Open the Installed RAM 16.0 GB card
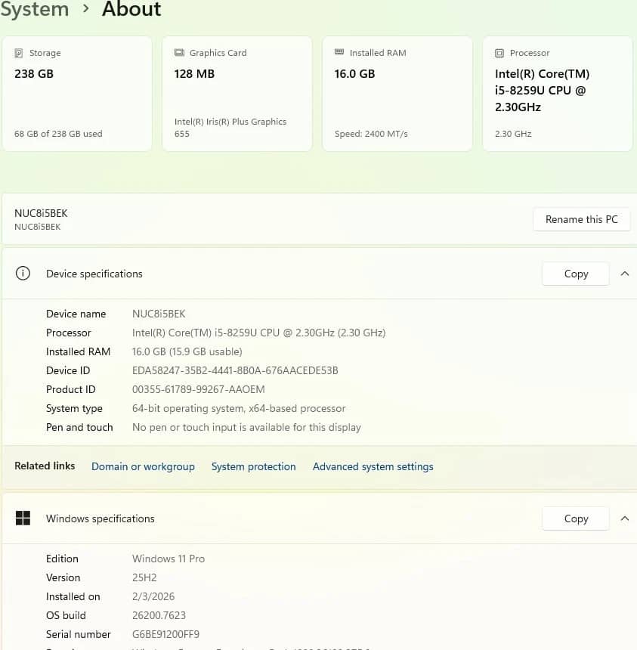Viewport: 637px width, 650px height. [x=397, y=94]
